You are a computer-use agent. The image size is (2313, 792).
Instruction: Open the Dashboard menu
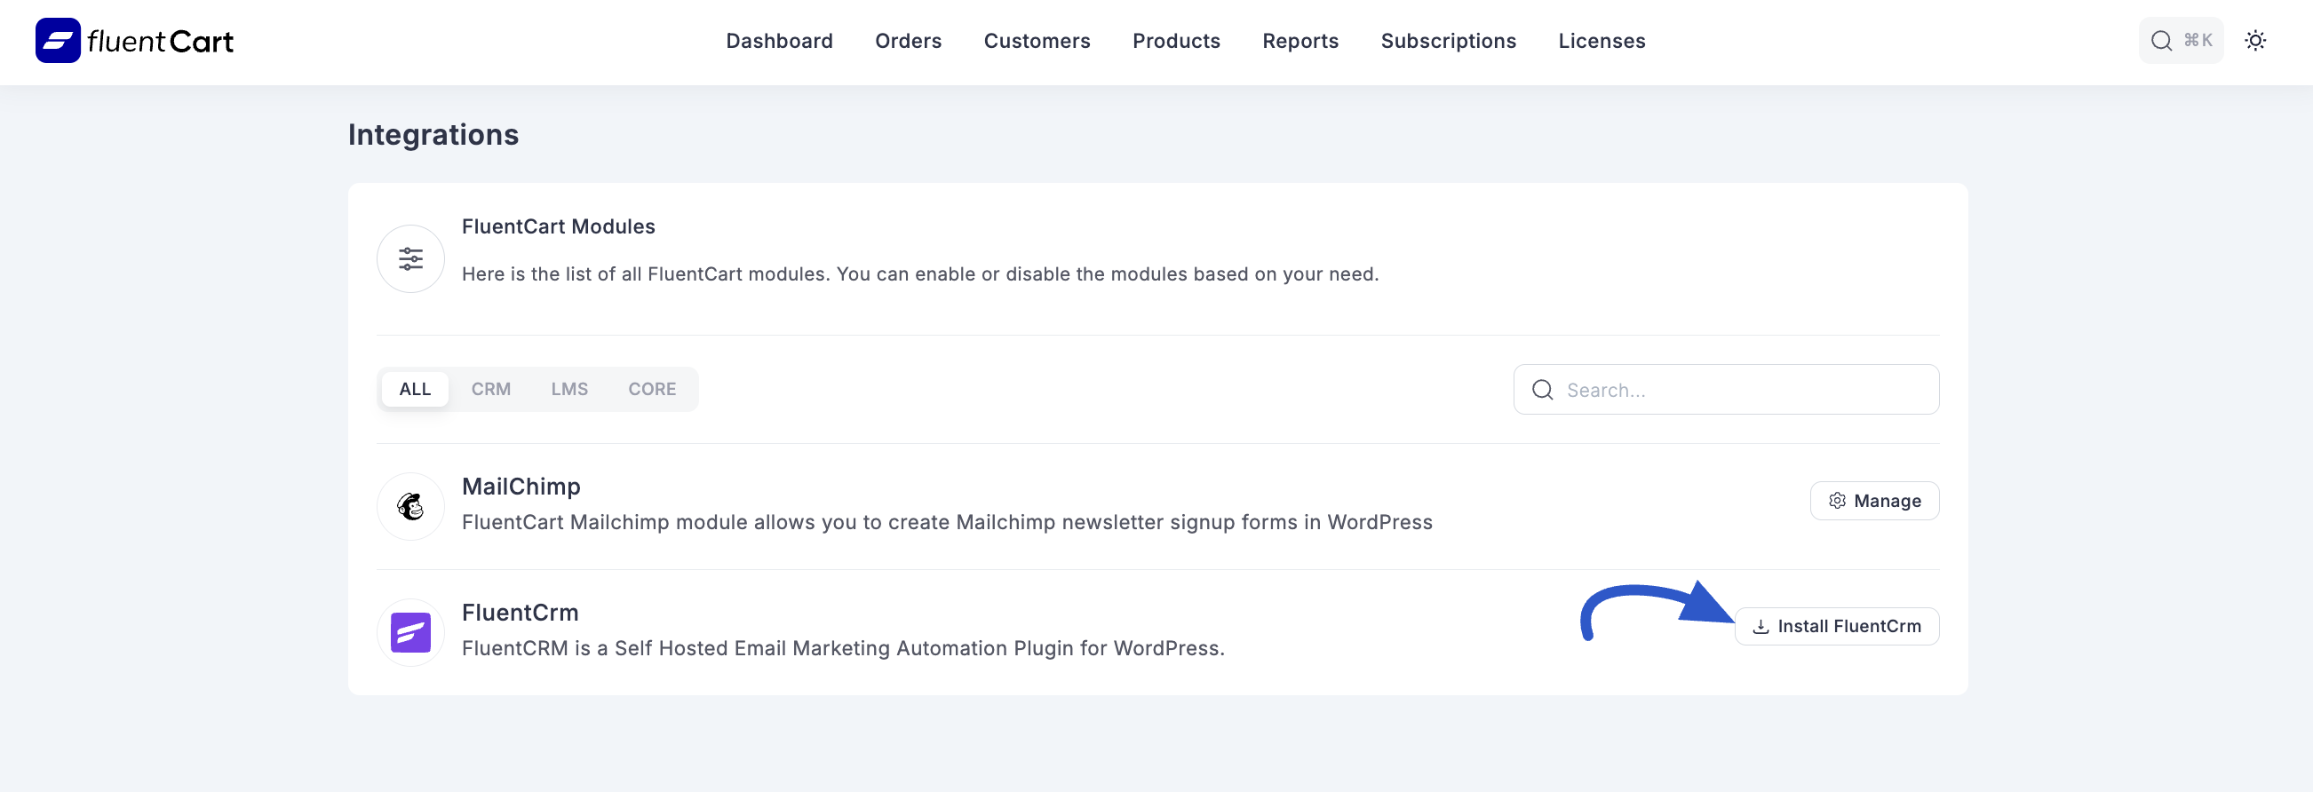[x=778, y=42]
